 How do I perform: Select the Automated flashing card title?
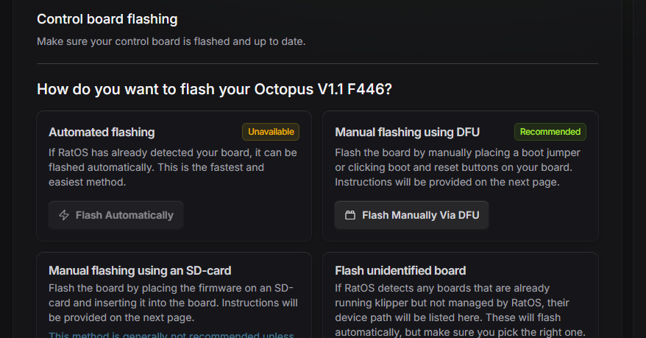click(102, 132)
